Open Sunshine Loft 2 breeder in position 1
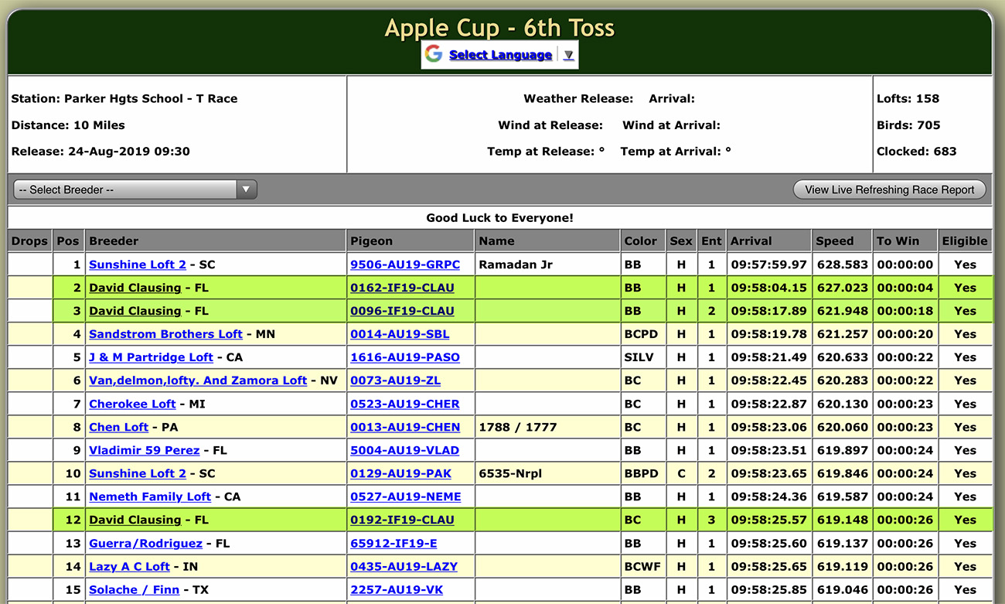 138,264
